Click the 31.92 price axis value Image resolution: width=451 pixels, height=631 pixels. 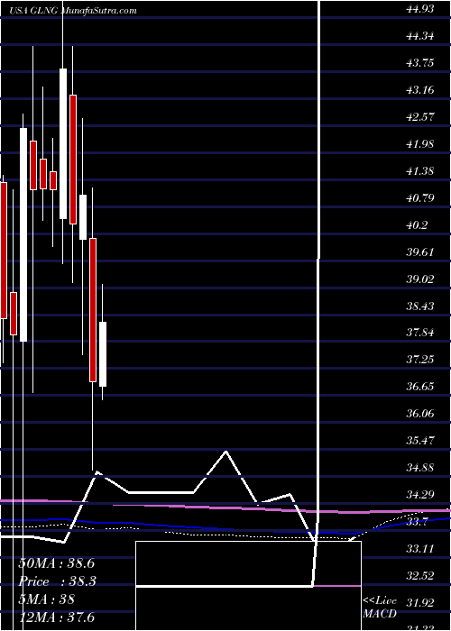click(x=420, y=604)
